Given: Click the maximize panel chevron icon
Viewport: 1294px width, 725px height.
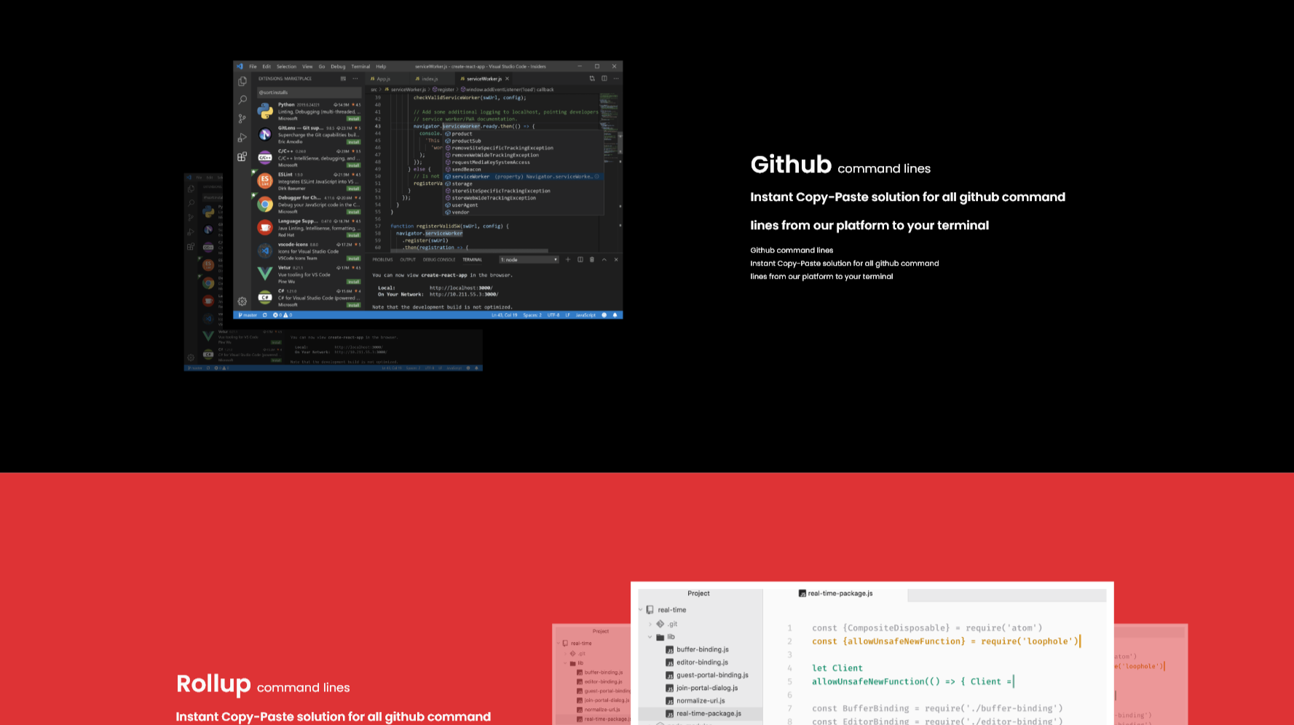Looking at the screenshot, I should pyautogui.click(x=604, y=259).
